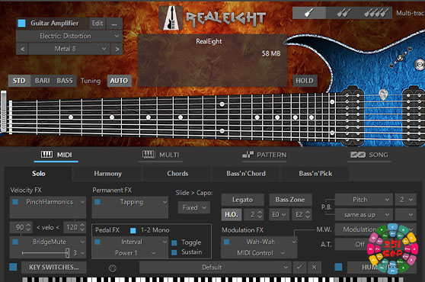Toggle the Guitar Amplifier on/off
Viewport: 425px width, 282px height.
[x=21, y=24]
